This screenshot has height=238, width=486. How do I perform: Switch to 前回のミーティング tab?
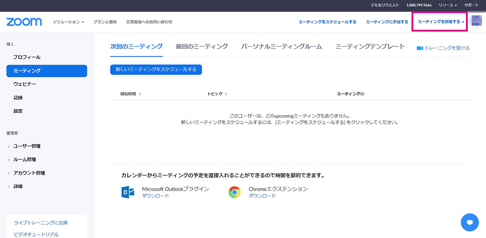(x=202, y=47)
